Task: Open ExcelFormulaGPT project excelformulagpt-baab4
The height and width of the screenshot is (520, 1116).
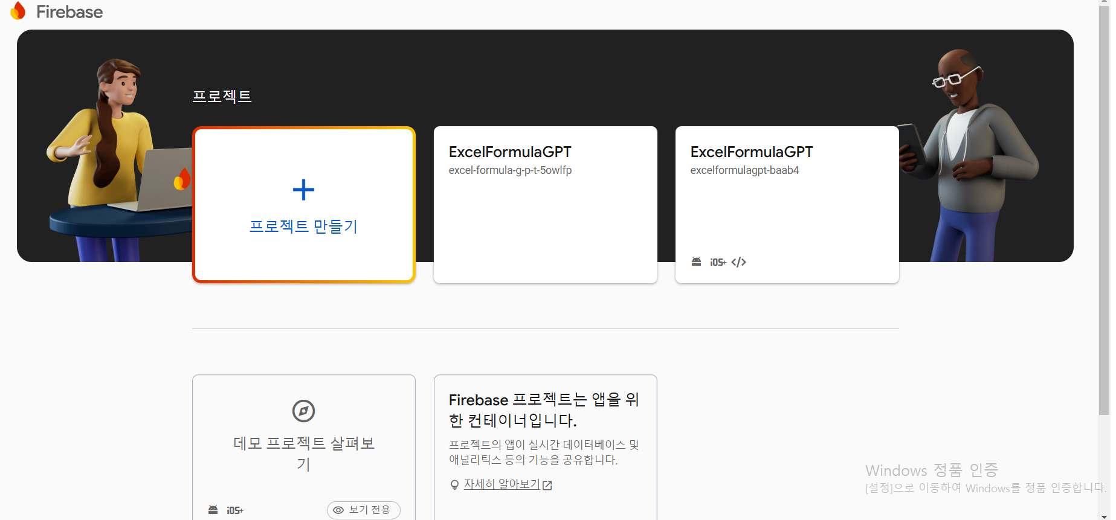Action: click(787, 204)
